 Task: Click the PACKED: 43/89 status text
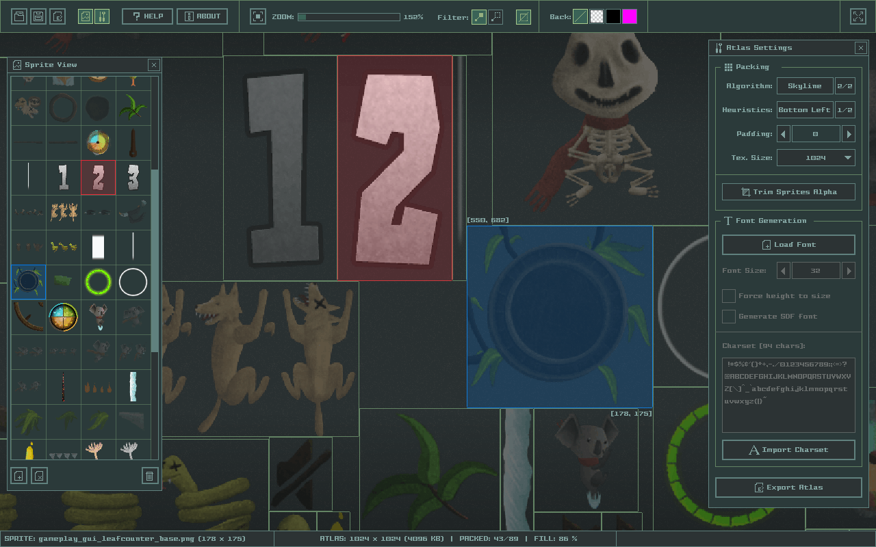coord(487,539)
